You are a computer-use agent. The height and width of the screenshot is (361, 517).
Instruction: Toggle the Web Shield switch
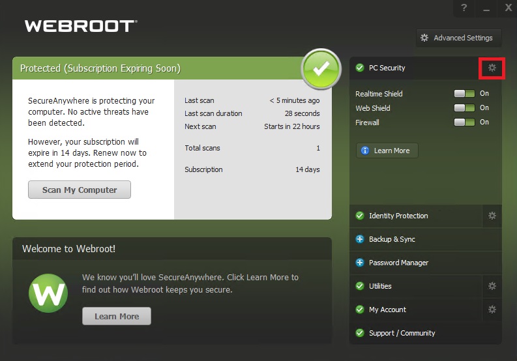(464, 108)
